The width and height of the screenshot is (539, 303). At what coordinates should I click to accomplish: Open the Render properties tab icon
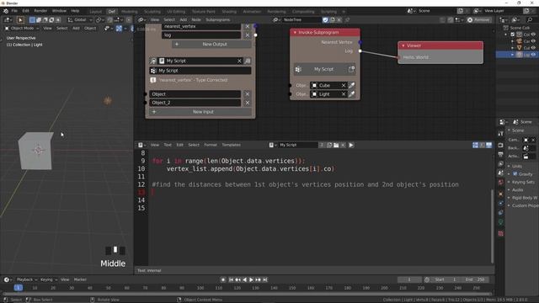[x=500, y=145]
